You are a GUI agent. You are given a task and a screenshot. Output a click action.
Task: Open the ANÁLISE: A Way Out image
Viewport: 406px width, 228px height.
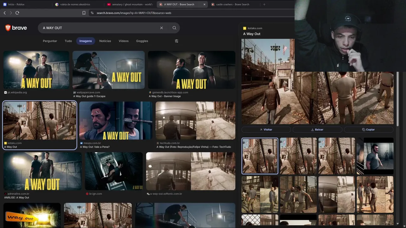click(43, 171)
